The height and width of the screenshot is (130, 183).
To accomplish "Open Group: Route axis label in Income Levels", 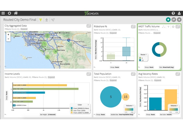I will [x=7, y=96].
